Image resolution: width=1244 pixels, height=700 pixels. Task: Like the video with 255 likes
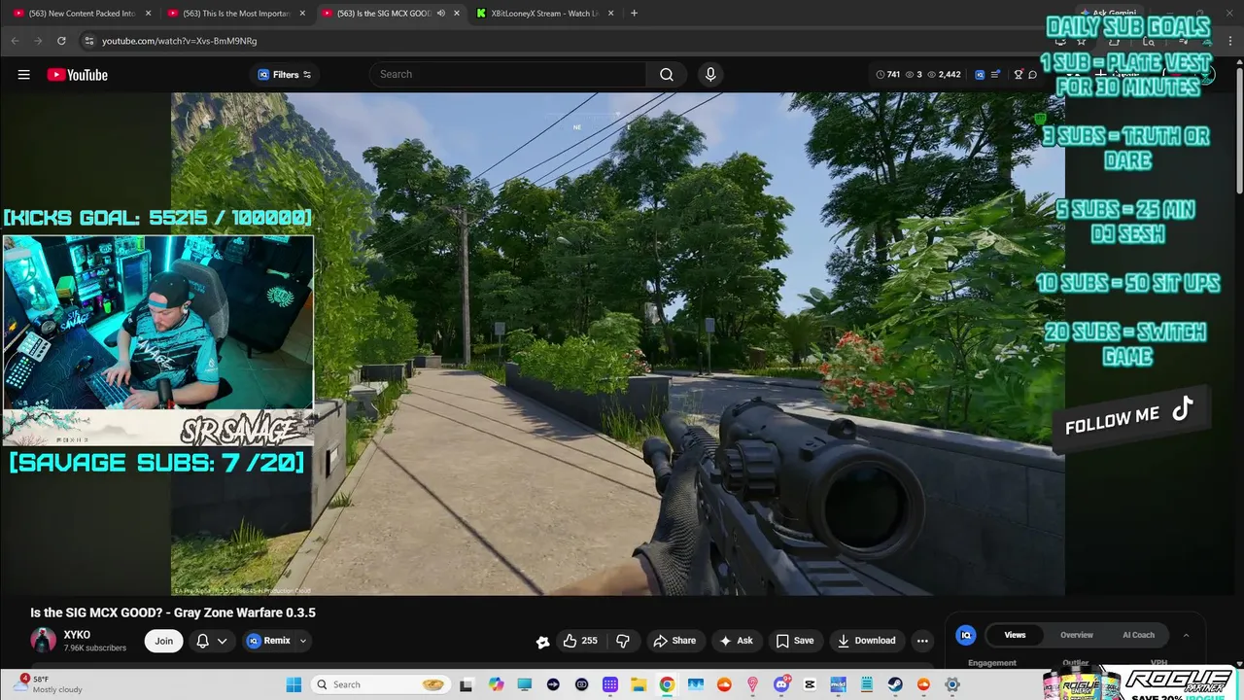click(x=580, y=641)
